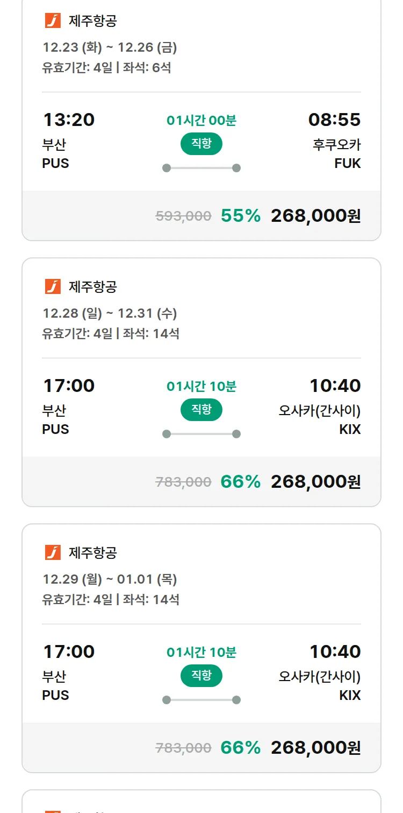Viewport: 403px width, 813px height.
Task: Open the 12.23 (화) ~ 12.26 (금) date range
Action: tap(110, 47)
